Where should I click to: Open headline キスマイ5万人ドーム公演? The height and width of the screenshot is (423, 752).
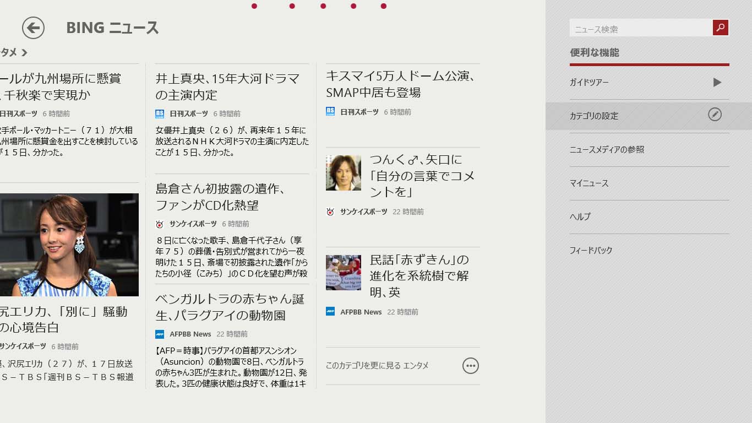(400, 84)
